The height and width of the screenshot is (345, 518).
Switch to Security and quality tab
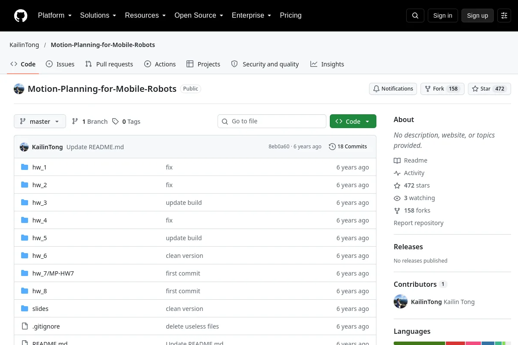point(265,64)
